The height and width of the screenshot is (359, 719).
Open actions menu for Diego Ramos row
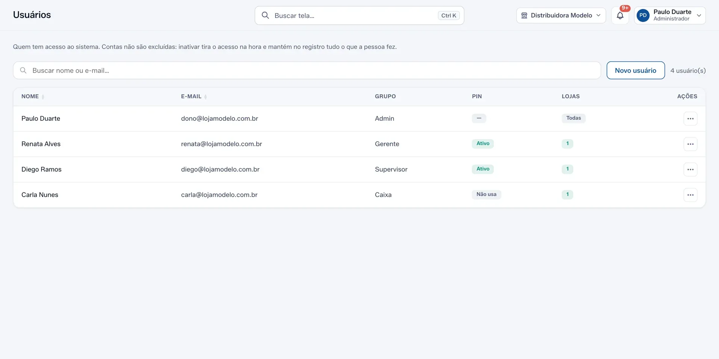click(x=690, y=169)
